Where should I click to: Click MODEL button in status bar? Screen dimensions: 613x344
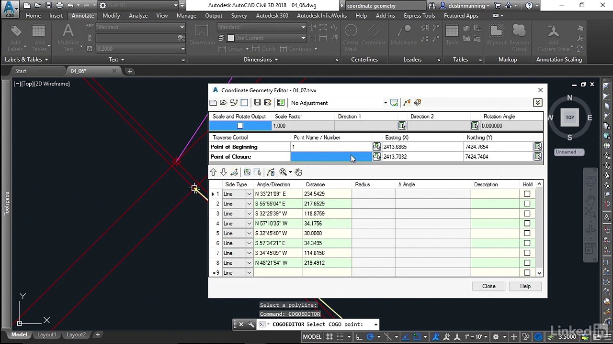(312, 337)
